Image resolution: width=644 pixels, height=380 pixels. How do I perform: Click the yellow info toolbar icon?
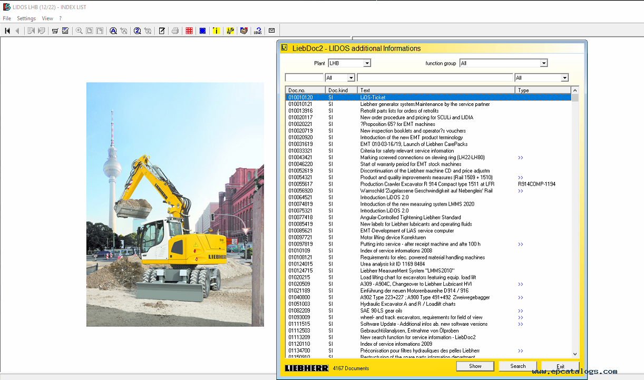pyautogui.click(x=216, y=31)
